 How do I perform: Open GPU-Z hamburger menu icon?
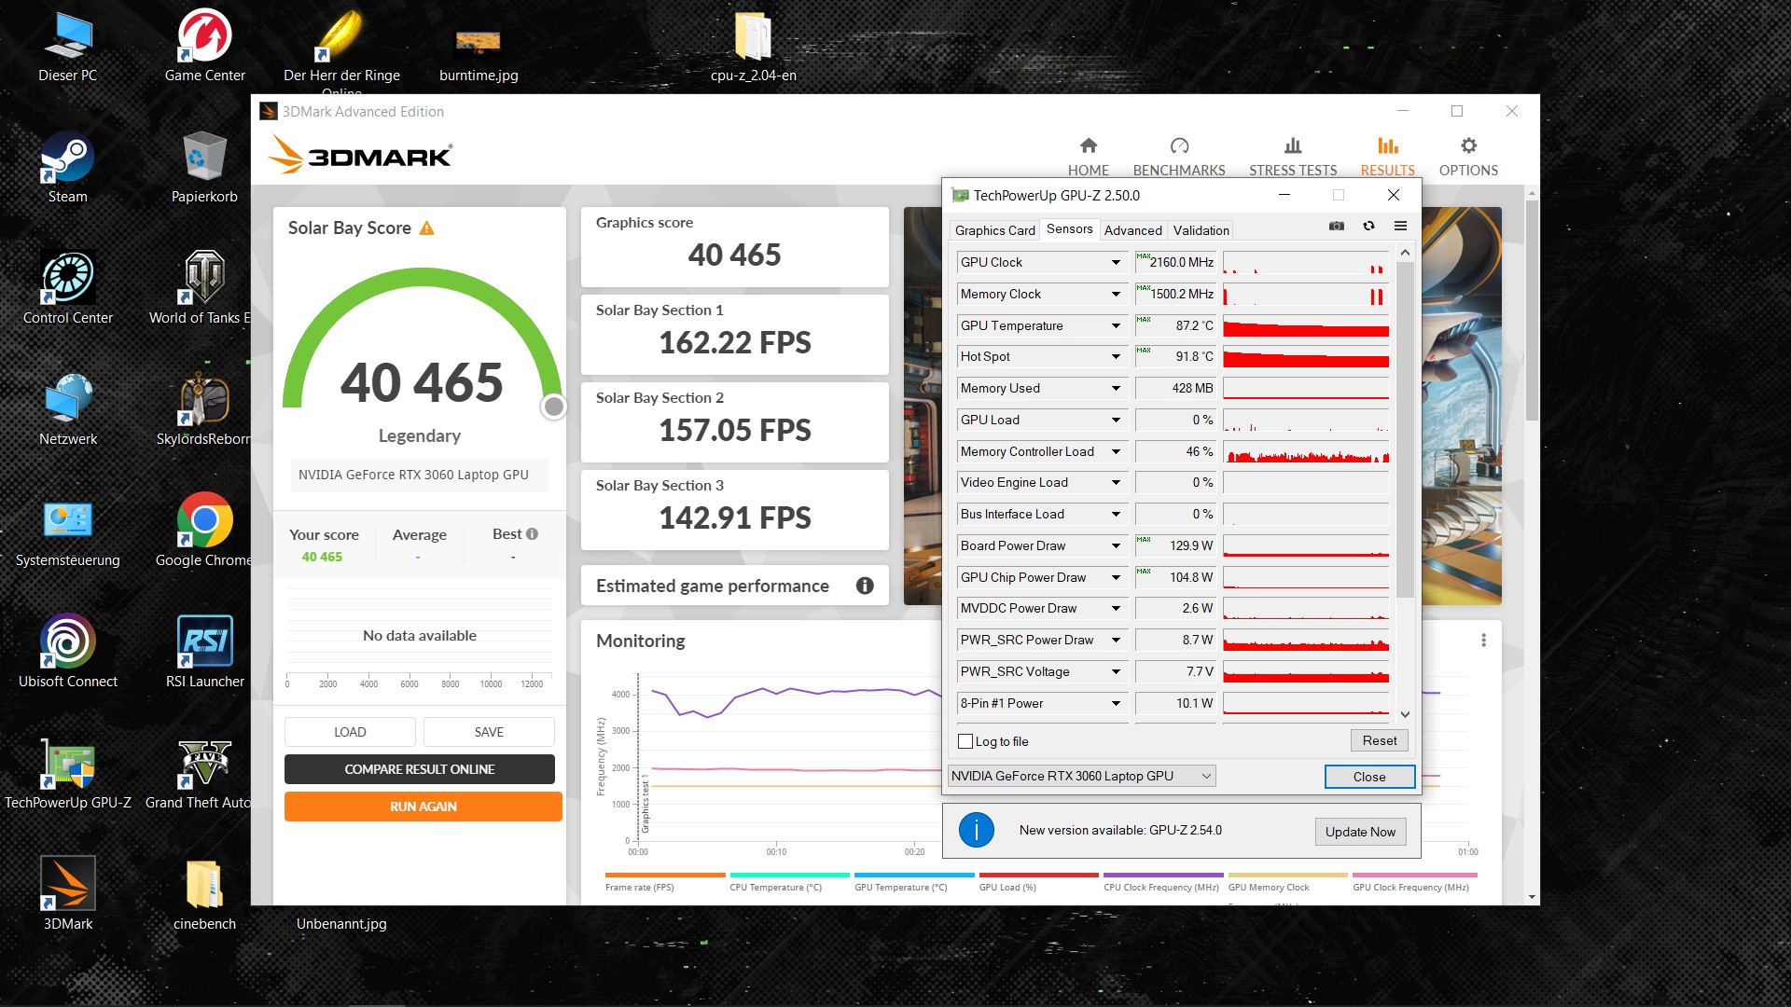tap(1400, 227)
